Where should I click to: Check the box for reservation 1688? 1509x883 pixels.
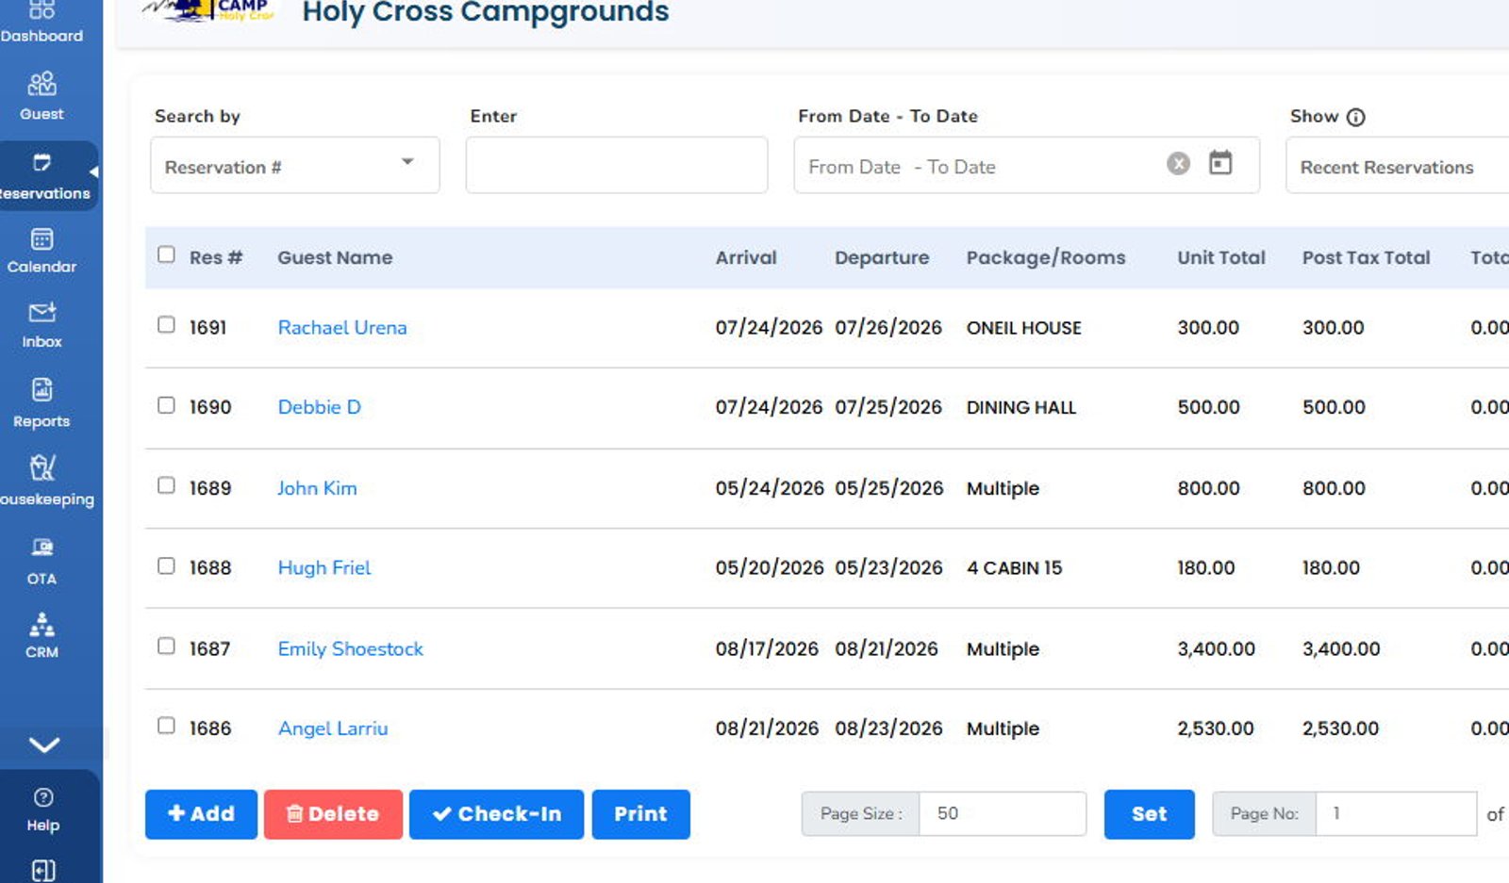coord(166,565)
